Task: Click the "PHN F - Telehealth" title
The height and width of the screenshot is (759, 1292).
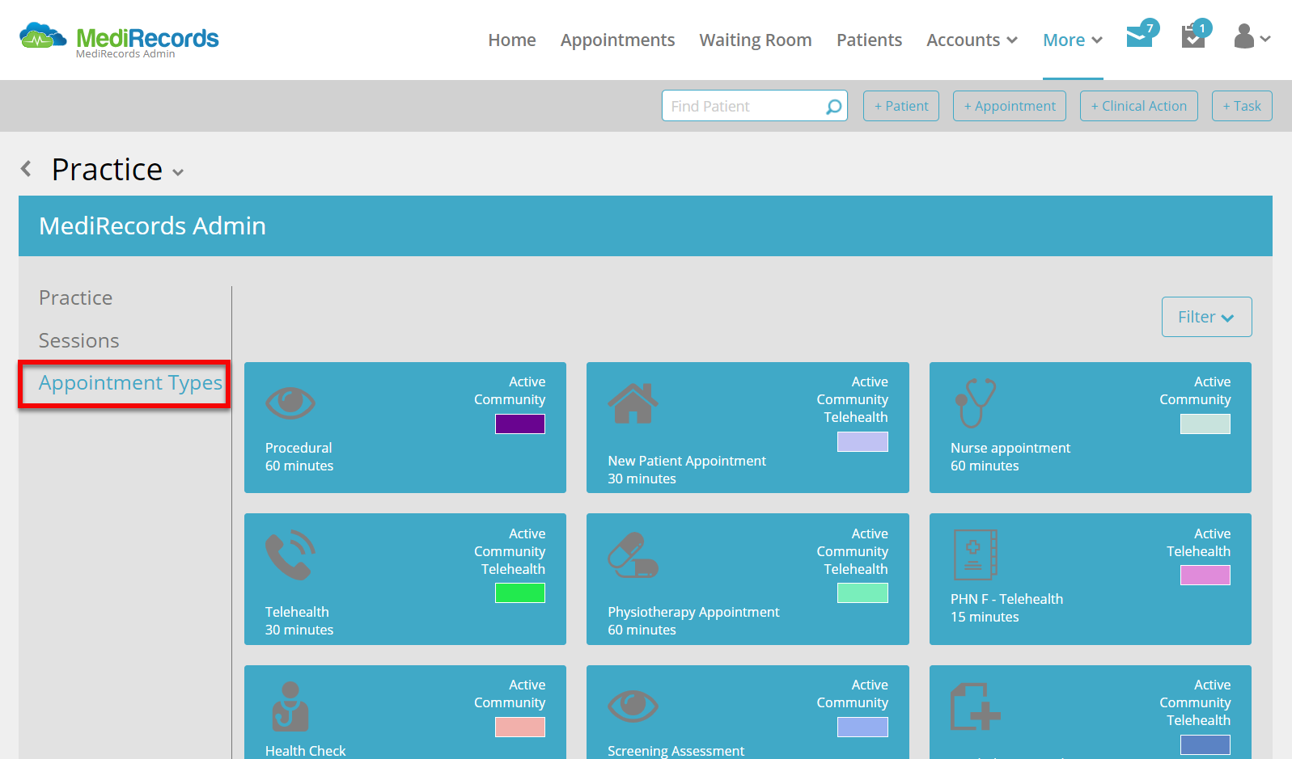Action: click(1006, 599)
